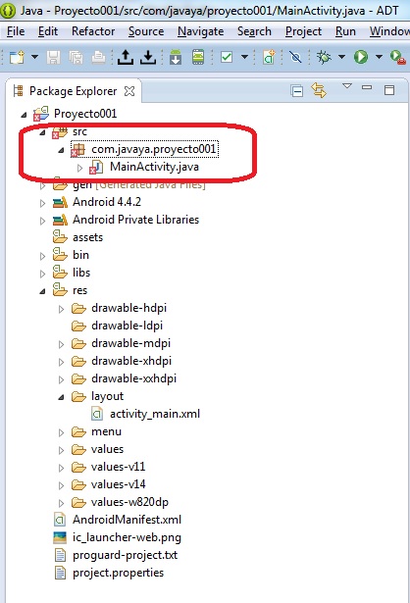This screenshot has height=603, width=410.
Task: Close the Package Explorer tab
Action: [129, 91]
